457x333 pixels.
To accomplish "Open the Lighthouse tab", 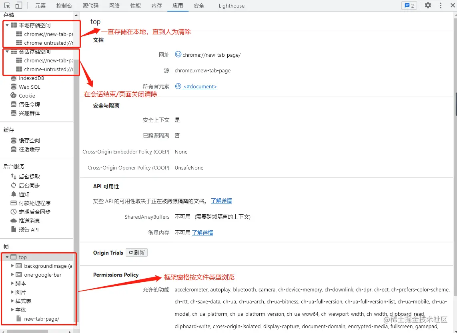I will pos(231,6).
